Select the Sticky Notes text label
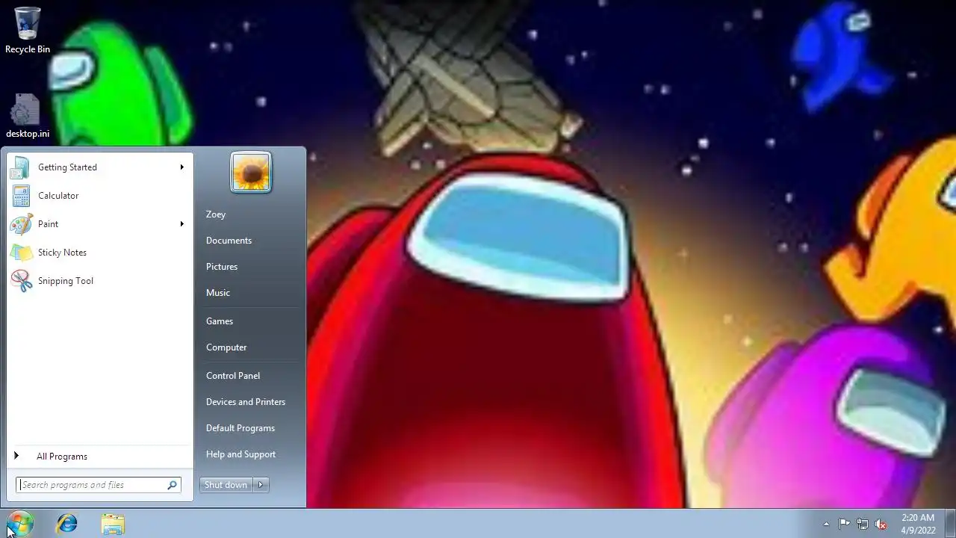This screenshot has width=956, height=538. pos(62,253)
